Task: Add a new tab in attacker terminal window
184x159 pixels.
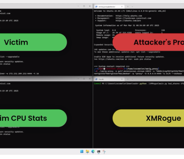Action: [x=128, y=7]
